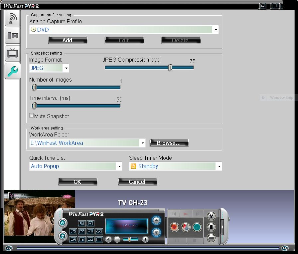Decrease volume with minus button
The image size is (298, 254).
click(117, 239)
